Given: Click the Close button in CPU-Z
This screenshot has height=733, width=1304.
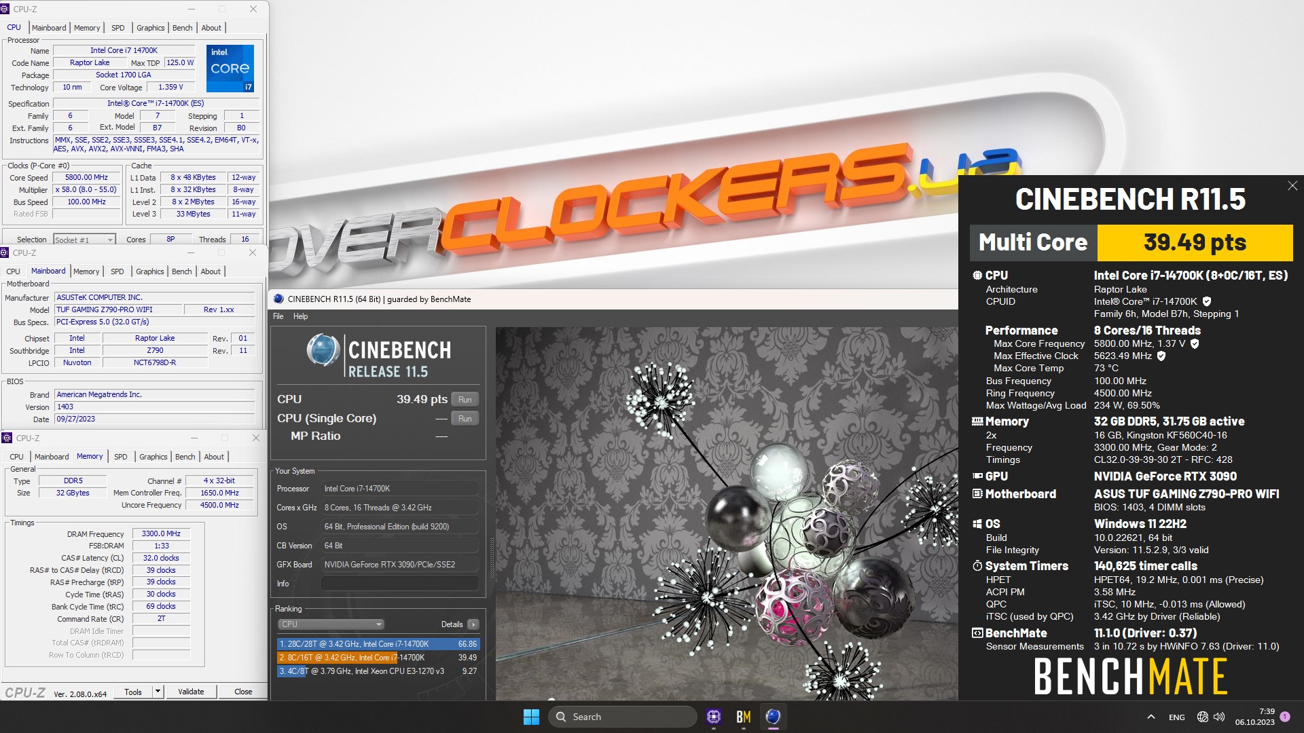Looking at the screenshot, I should coord(243,692).
